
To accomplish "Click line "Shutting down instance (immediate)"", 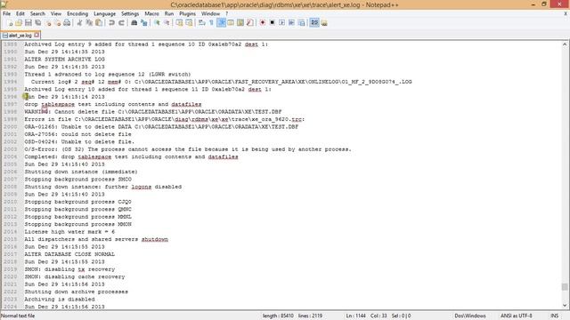I will click(x=81, y=172).
